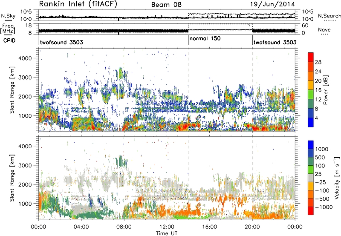Screen dimensions: 341x236
Task: Click the '60' tick on Nave axis
Action: coord(305,26)
